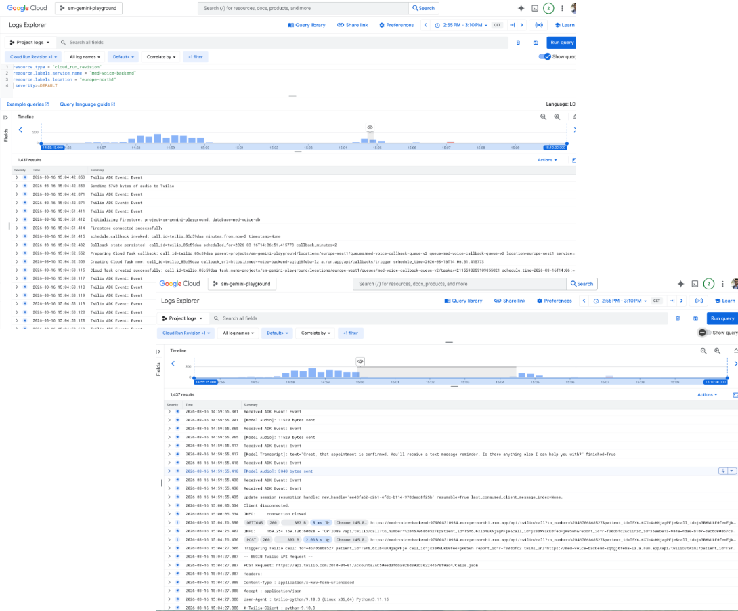Open time range 2:55 PM - 3:10 PM in front window
The image size is (738, 611).
[620, 301]
